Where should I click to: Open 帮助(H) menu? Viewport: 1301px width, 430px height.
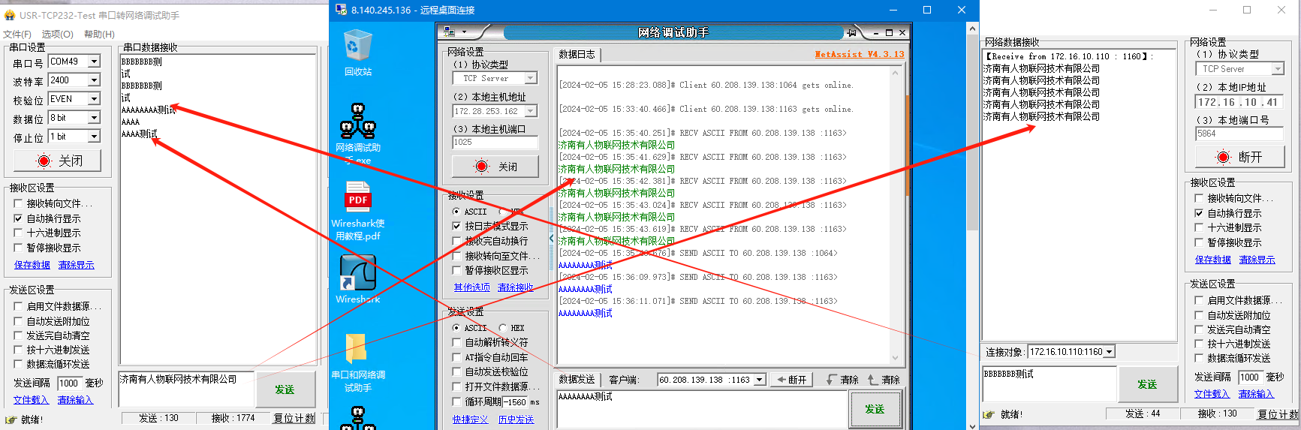(x=99, y=34)
